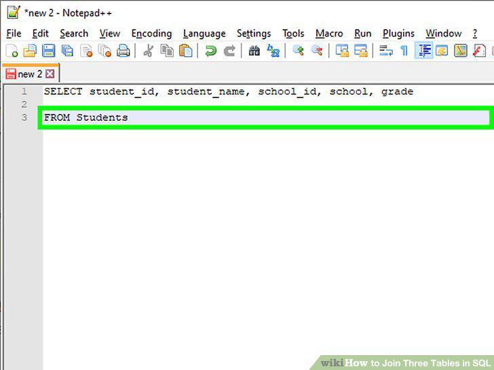Open the File menu
This screenshot has width=494, height=370.
14,33
